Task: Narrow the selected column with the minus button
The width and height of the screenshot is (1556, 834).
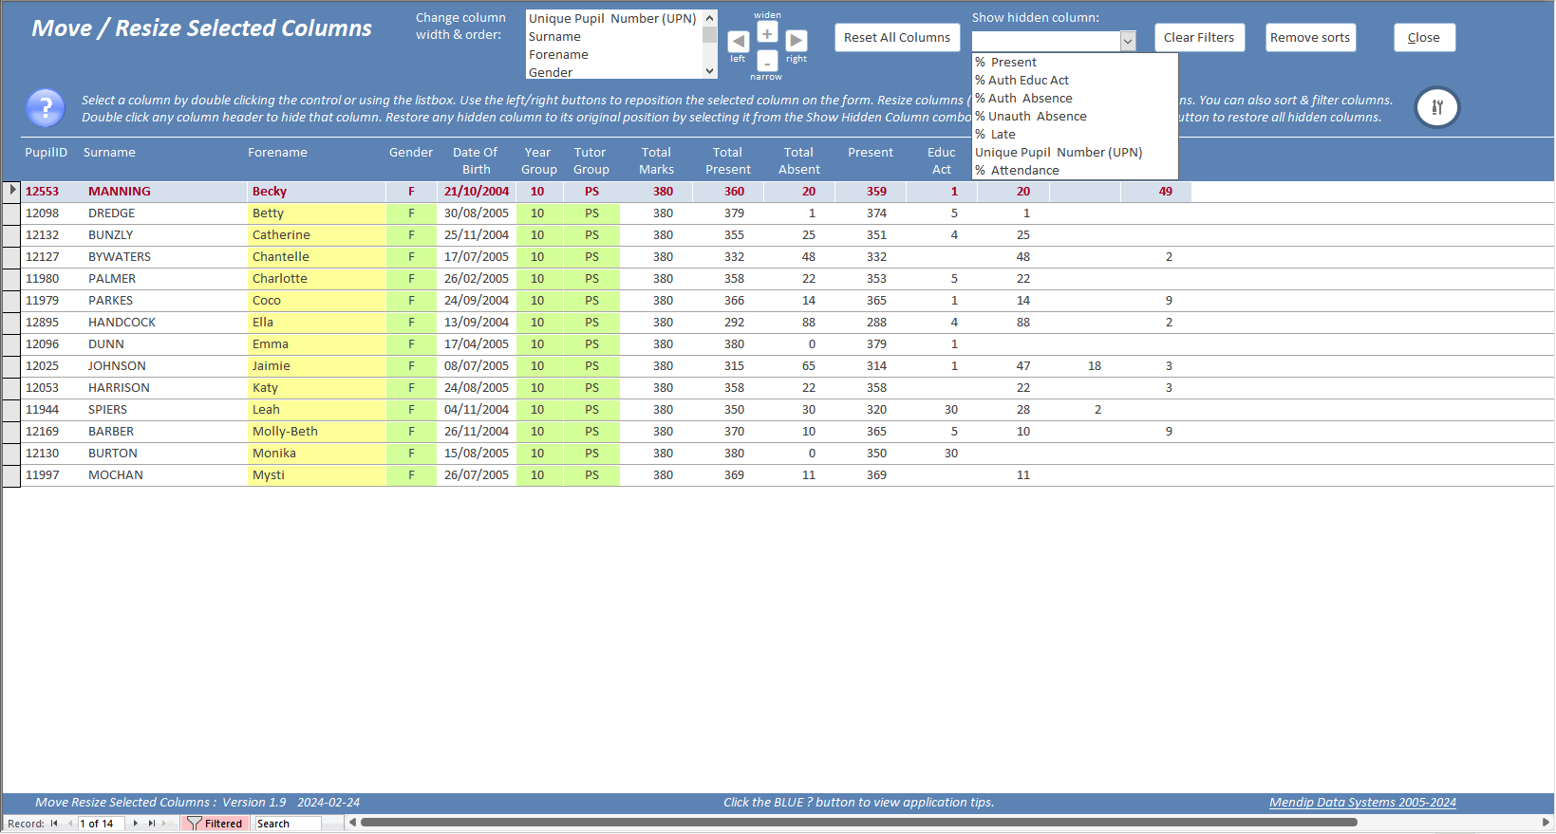Action: coord(767,62)
